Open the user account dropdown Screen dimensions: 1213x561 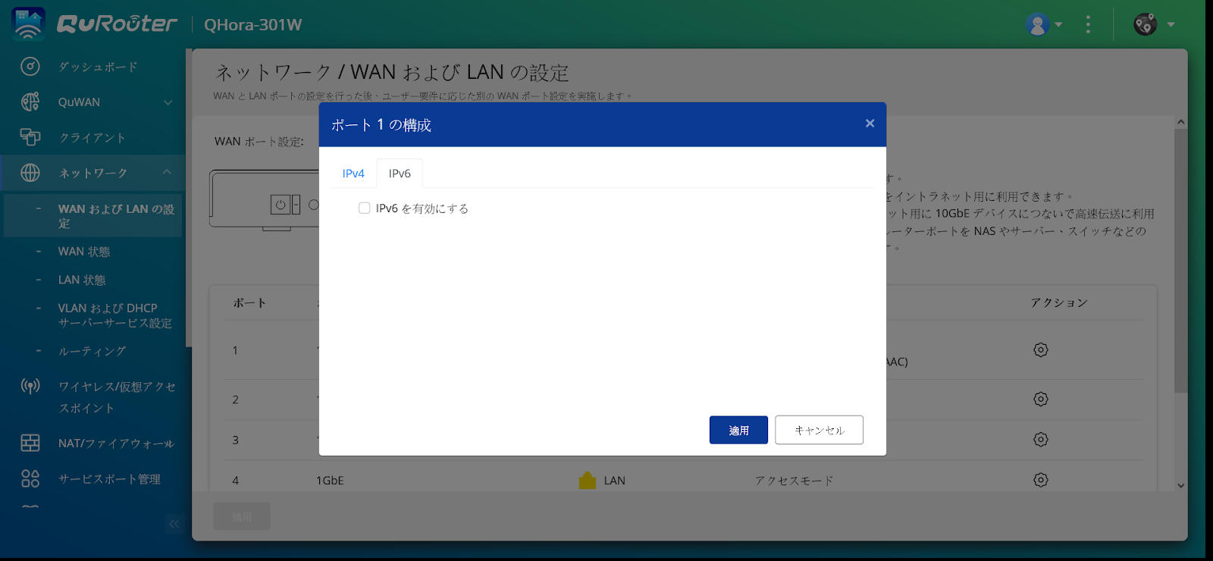1044,24
